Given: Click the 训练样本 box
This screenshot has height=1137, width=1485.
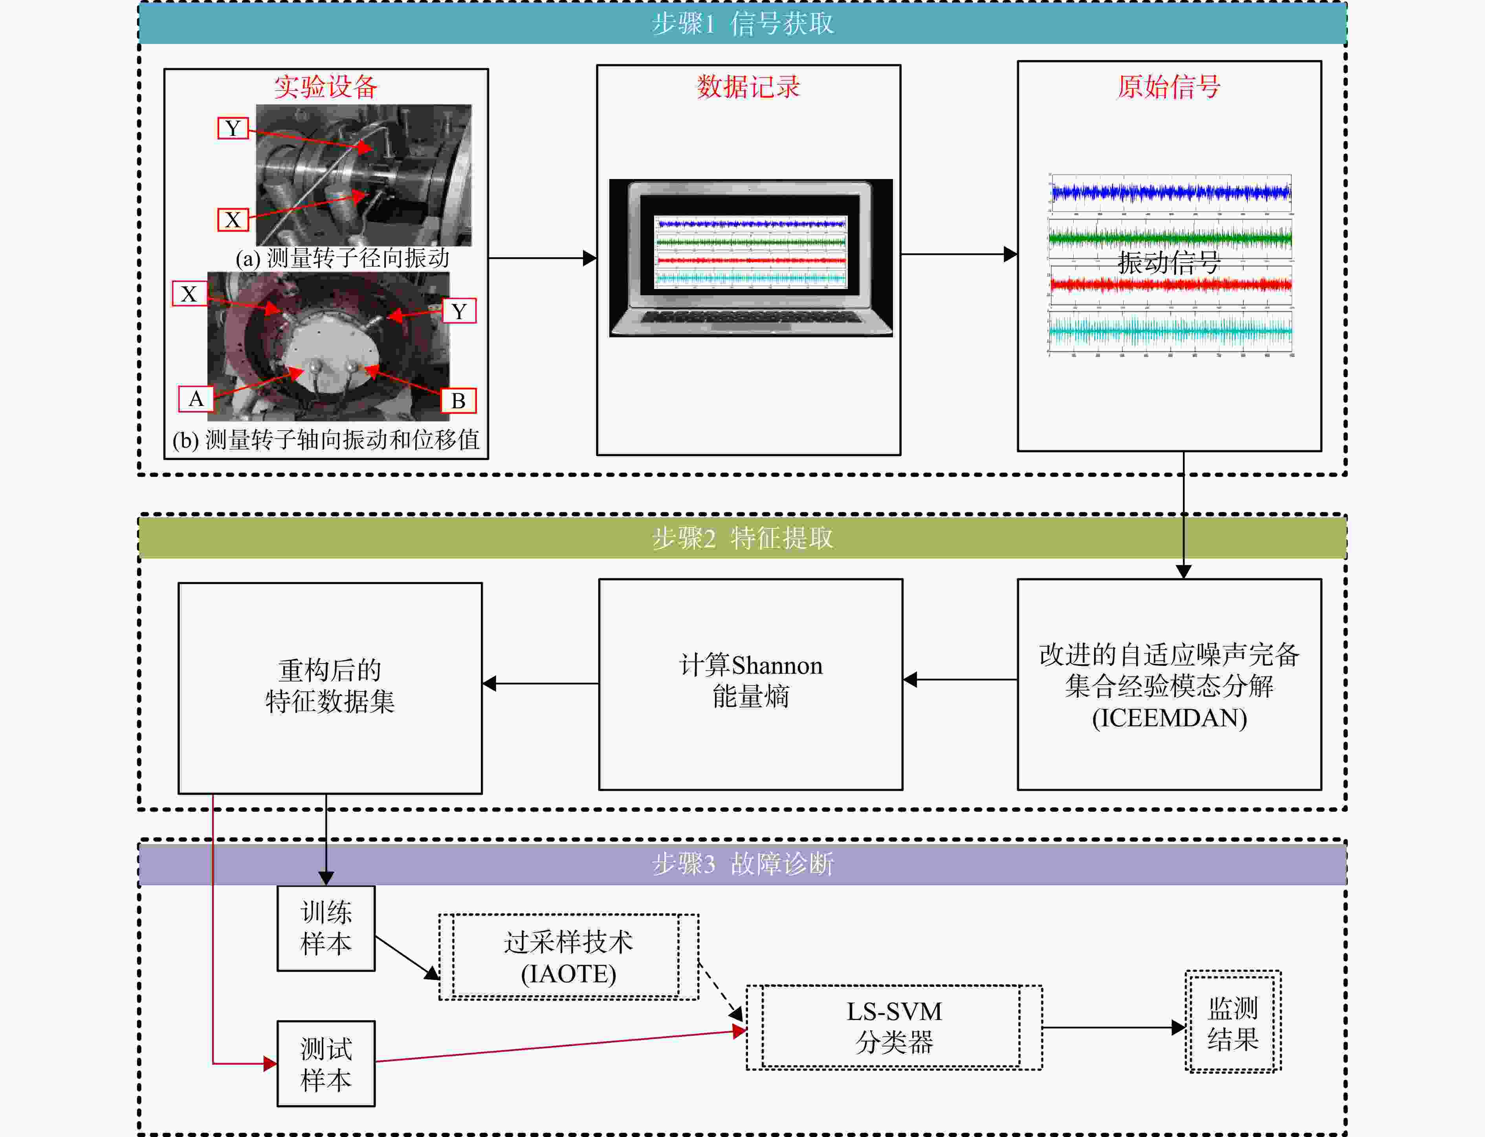Looking at the screenshot, I should click(x=326, y=929).
